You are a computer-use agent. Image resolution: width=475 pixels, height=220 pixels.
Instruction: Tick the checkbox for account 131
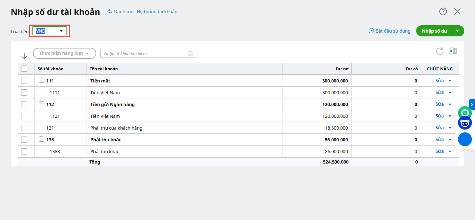[24, 128]
